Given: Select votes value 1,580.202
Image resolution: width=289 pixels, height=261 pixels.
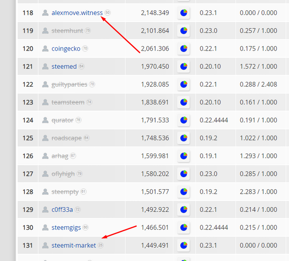Looking at the screenshot, I should click(x=155, y=174).
